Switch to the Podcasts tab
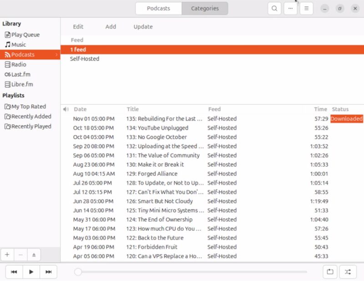 [158, 8]
